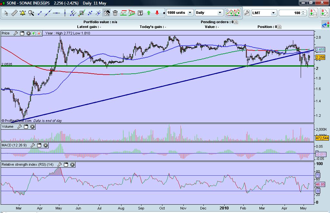330x213 pixels.
Task: Click the MACD (12 26 9) panel title
Action: coord(14,145)
